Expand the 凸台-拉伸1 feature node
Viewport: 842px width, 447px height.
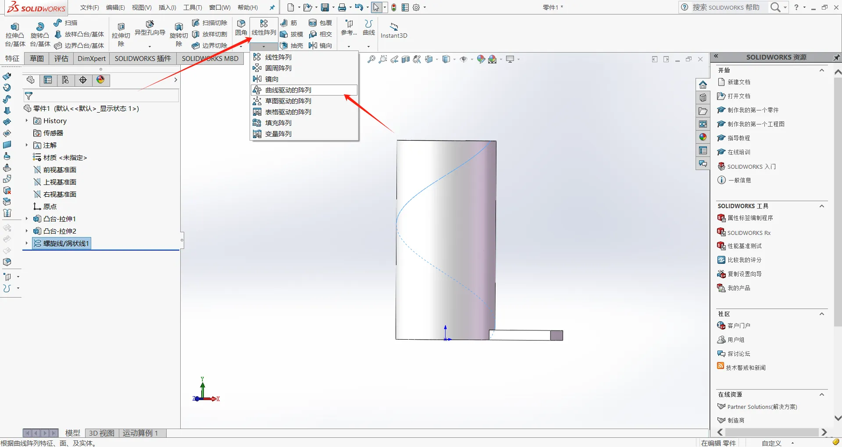27,219
